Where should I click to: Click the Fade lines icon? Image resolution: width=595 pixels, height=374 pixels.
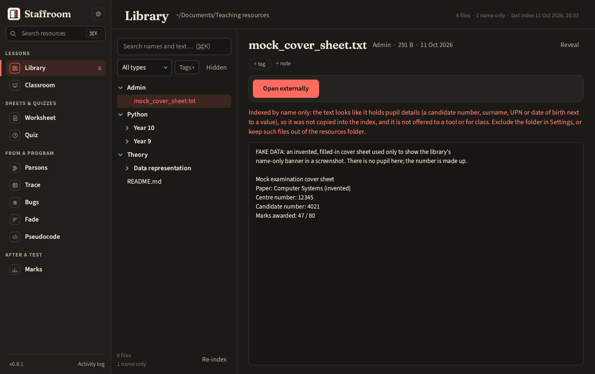point(15,220)
